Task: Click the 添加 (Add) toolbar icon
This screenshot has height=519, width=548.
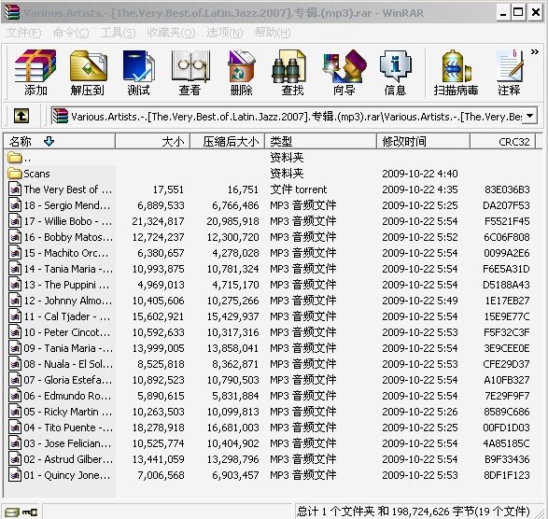Action: [35, 73]
